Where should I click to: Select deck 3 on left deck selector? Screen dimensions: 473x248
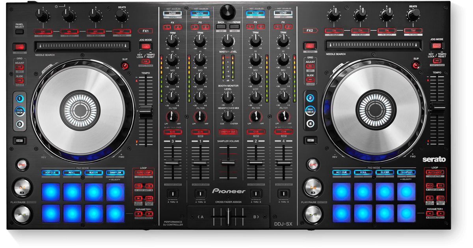click(x=20, y=124)
